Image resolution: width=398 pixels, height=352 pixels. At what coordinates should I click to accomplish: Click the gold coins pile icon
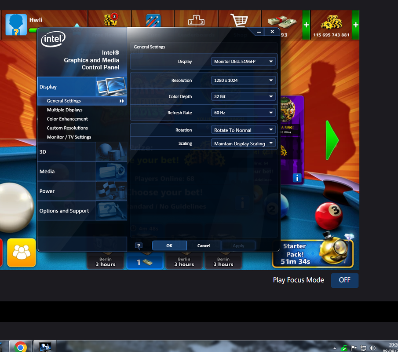pyautogui.click(x=331, y=22)
